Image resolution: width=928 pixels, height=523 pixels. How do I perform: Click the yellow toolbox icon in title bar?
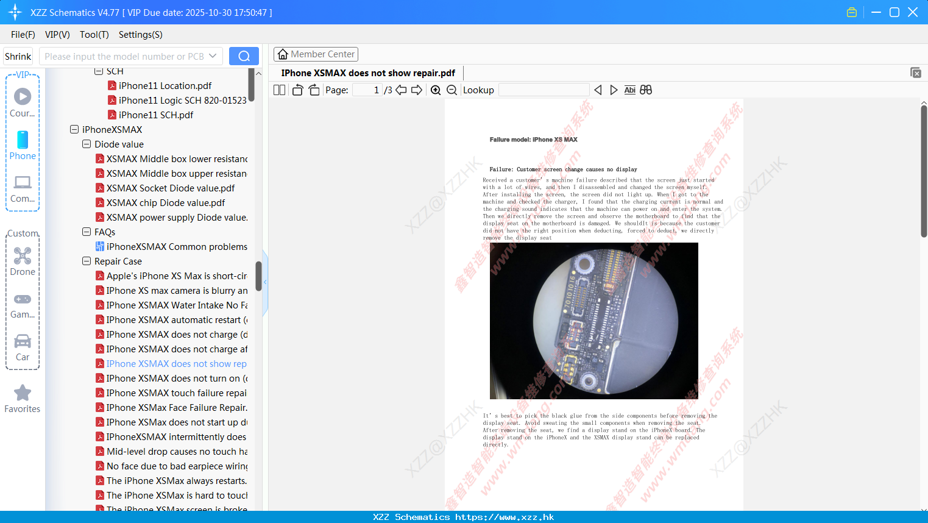pyautogui.click(x=852, y=12)
